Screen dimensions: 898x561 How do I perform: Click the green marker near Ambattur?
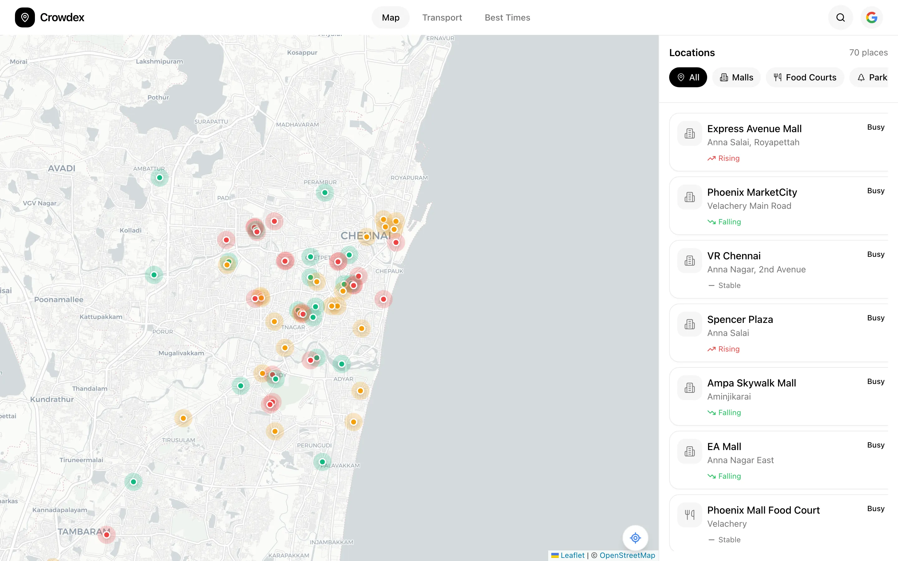160,178
